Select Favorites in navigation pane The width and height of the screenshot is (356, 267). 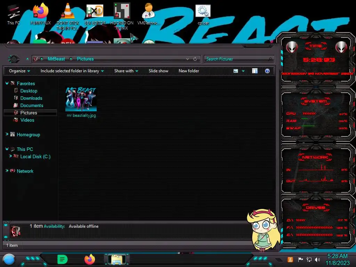(26, 83)
